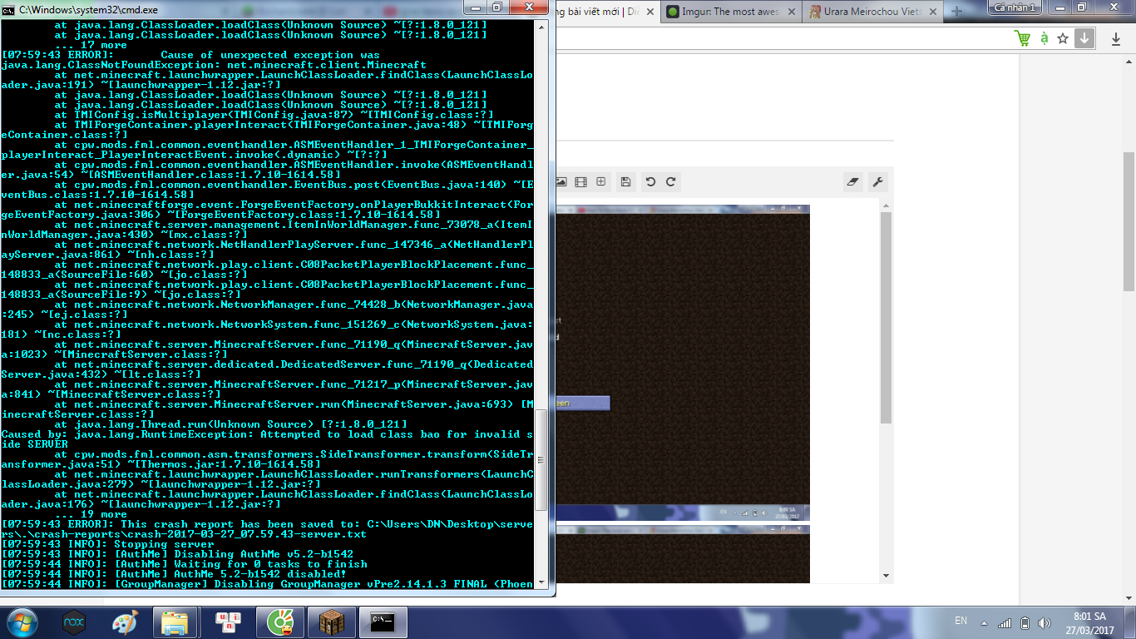
Task: Launch Paint from the taskbar palette icon
Action: [x=125, y=622]
